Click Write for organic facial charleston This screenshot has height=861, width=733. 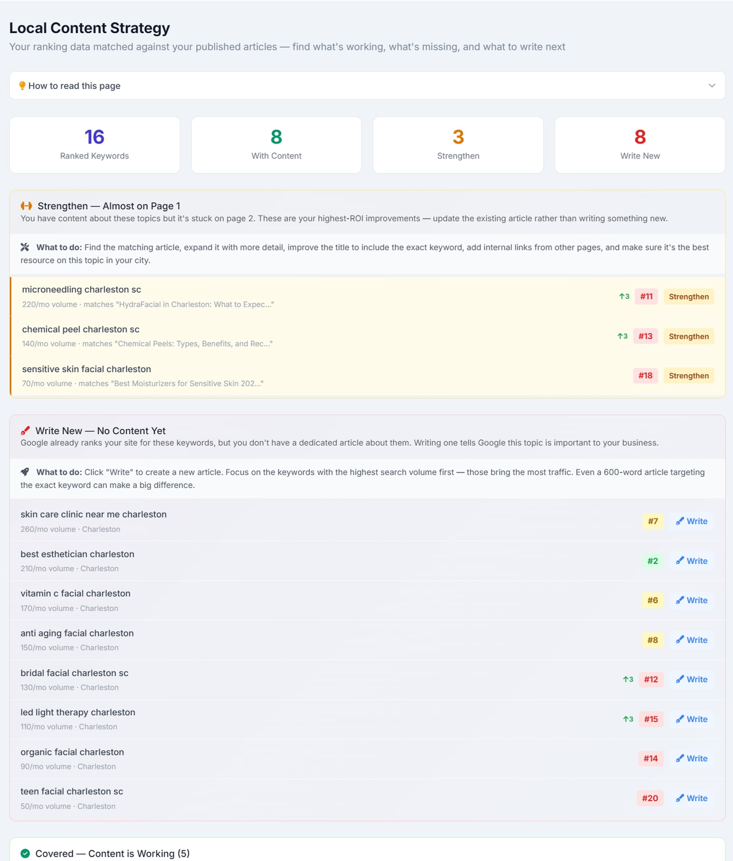[x=692, y=758]
